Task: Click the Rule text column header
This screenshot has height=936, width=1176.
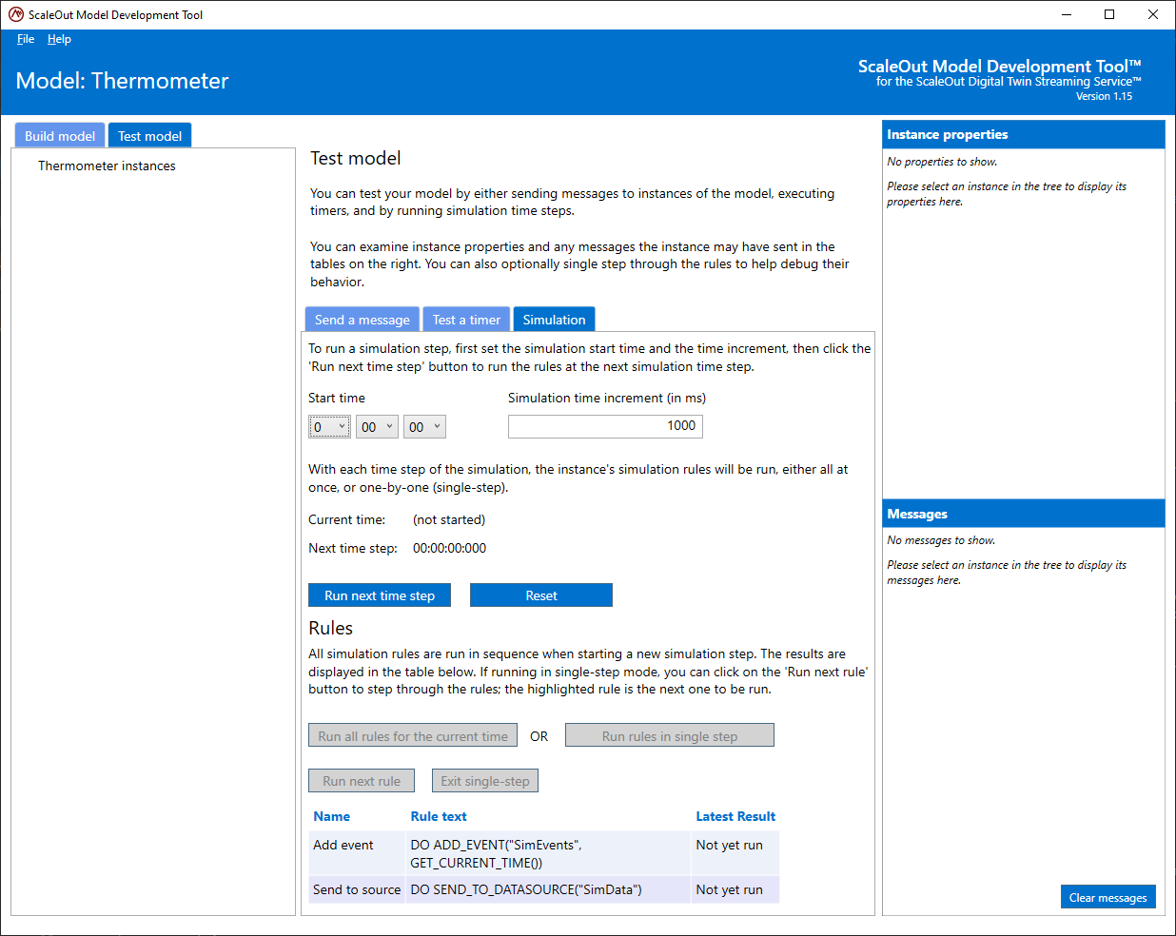Action: tap(439, 816)
